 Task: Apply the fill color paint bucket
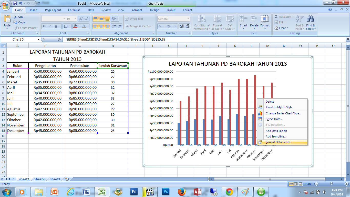click(75, 26)
